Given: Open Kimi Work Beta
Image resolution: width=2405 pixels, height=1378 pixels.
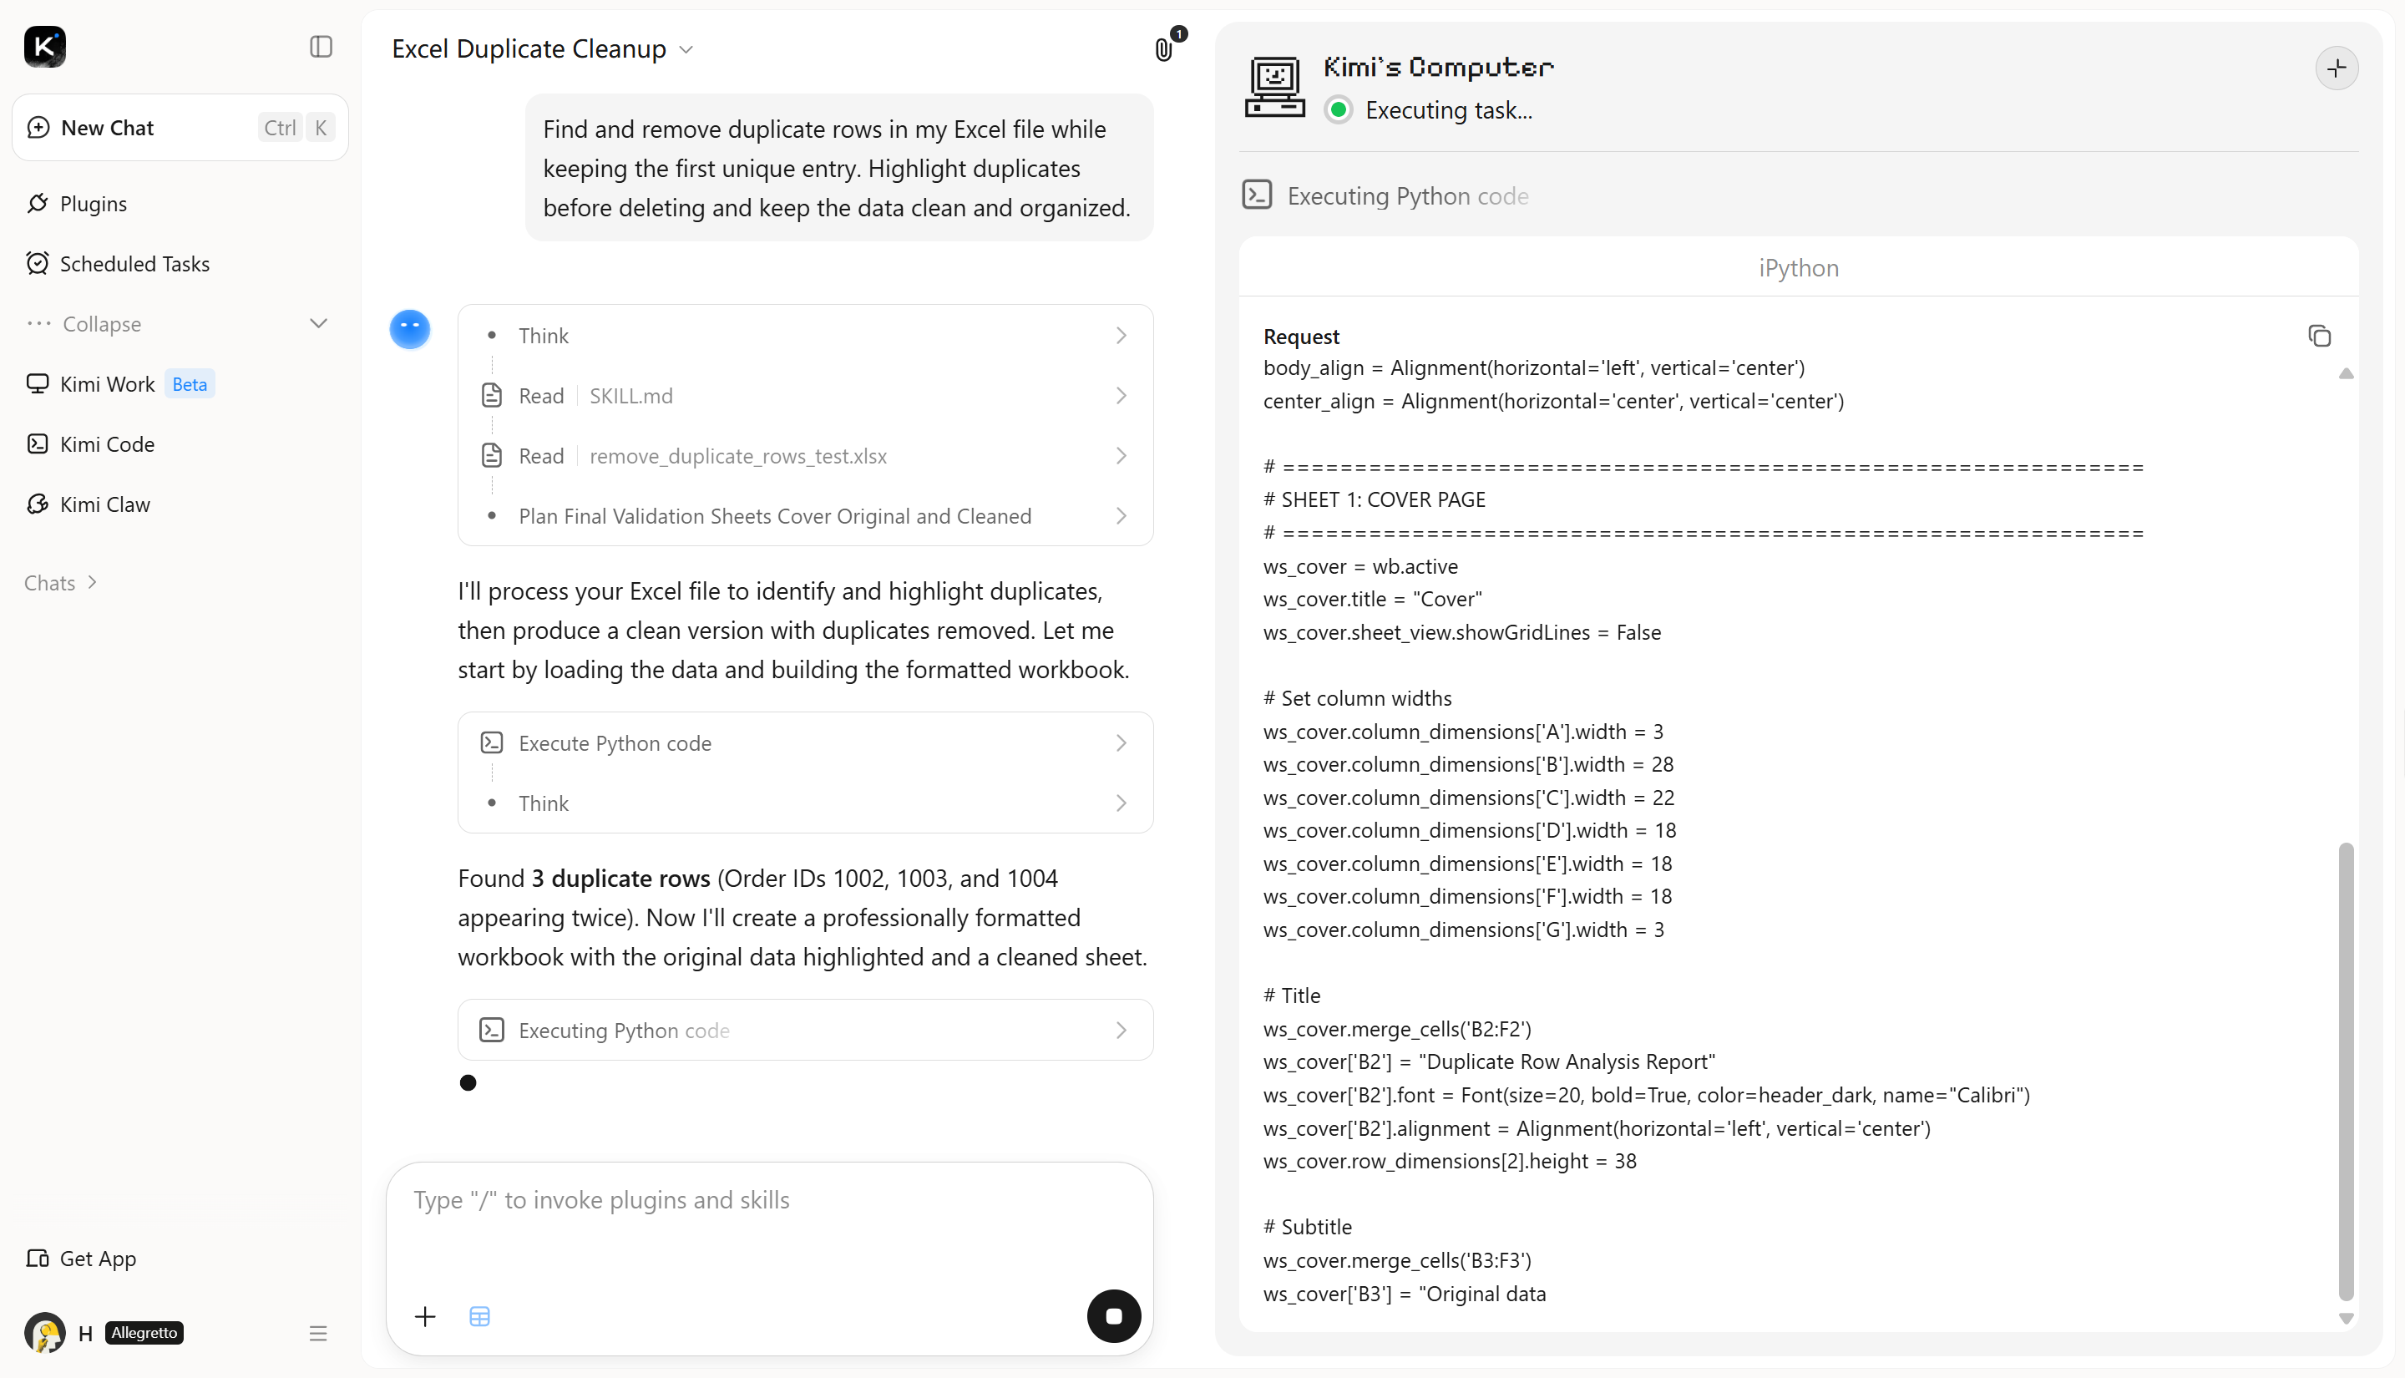Looking at the screenshot, I should click(x=121, y=384).
